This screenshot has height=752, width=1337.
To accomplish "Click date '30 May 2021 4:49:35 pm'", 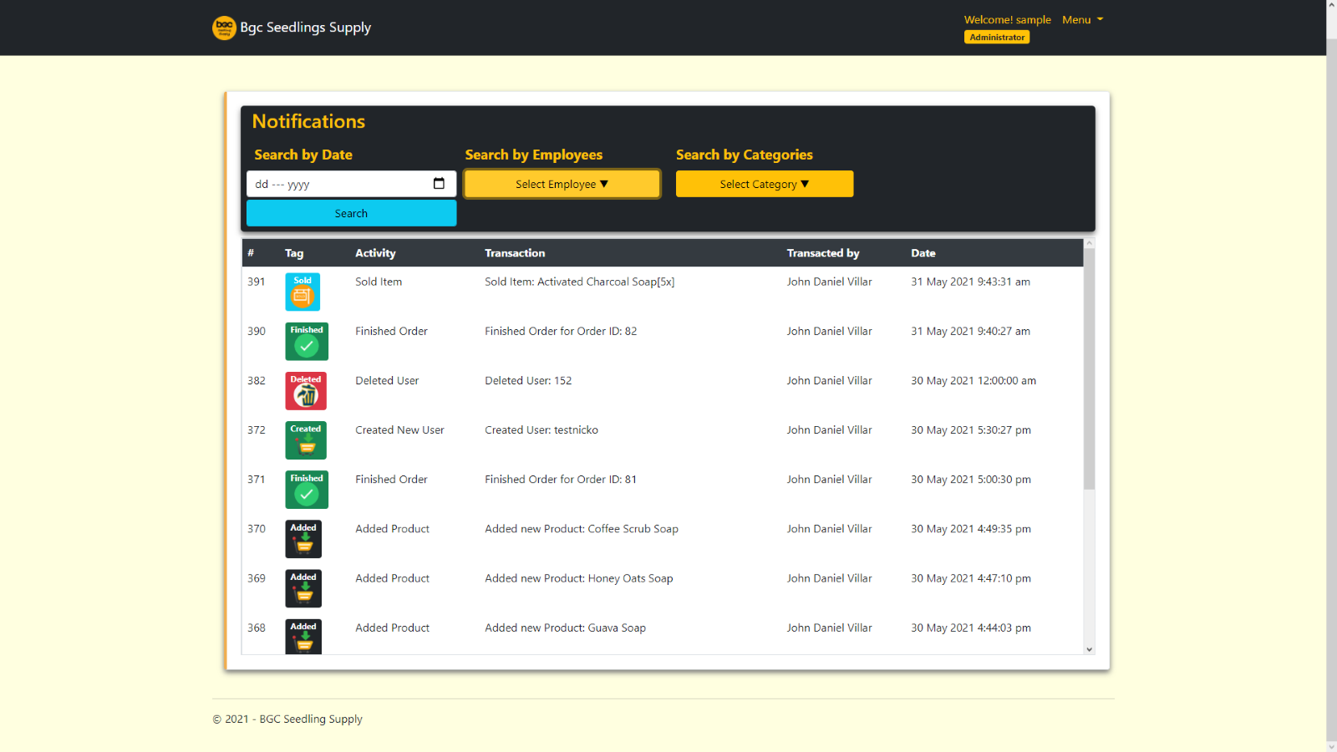I will tap(971, 528).
